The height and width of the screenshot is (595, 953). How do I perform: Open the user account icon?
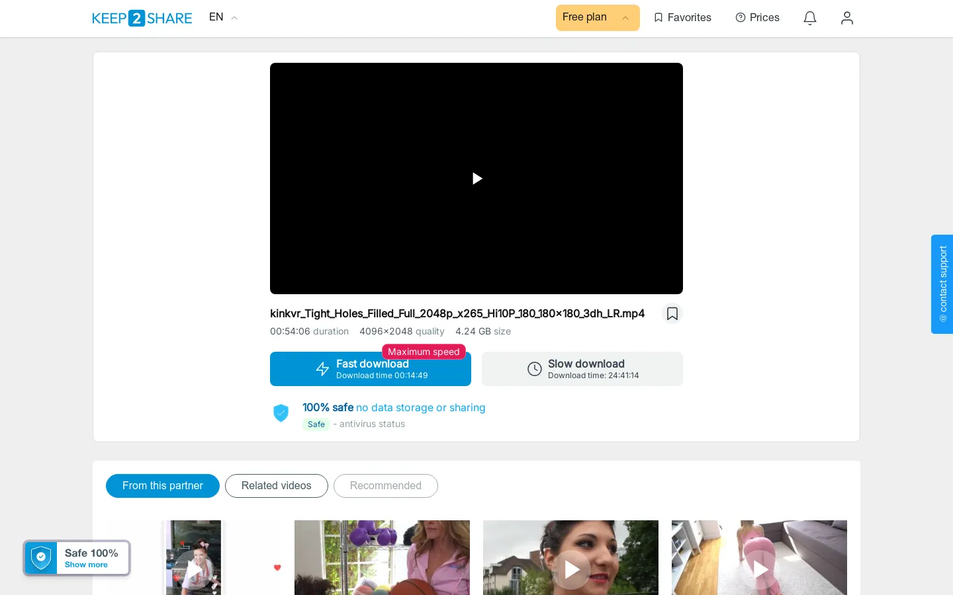point(847,18)
